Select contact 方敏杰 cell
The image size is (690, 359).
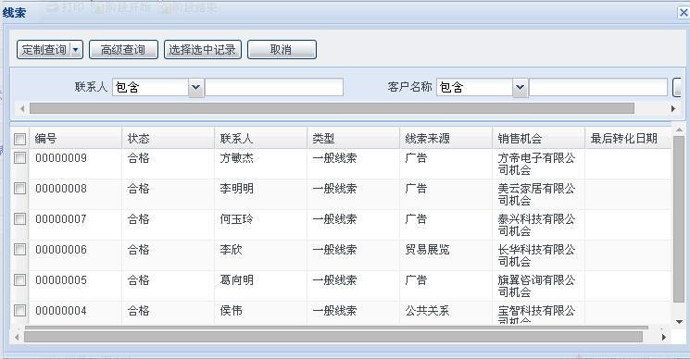pyautogui.click(x=260, y=164)
